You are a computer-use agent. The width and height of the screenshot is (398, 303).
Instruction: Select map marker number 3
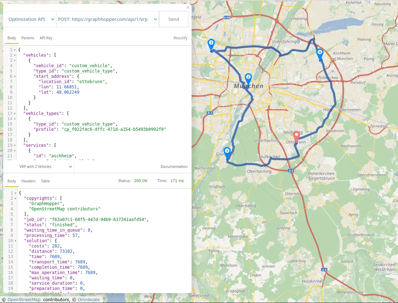(211, 45)
